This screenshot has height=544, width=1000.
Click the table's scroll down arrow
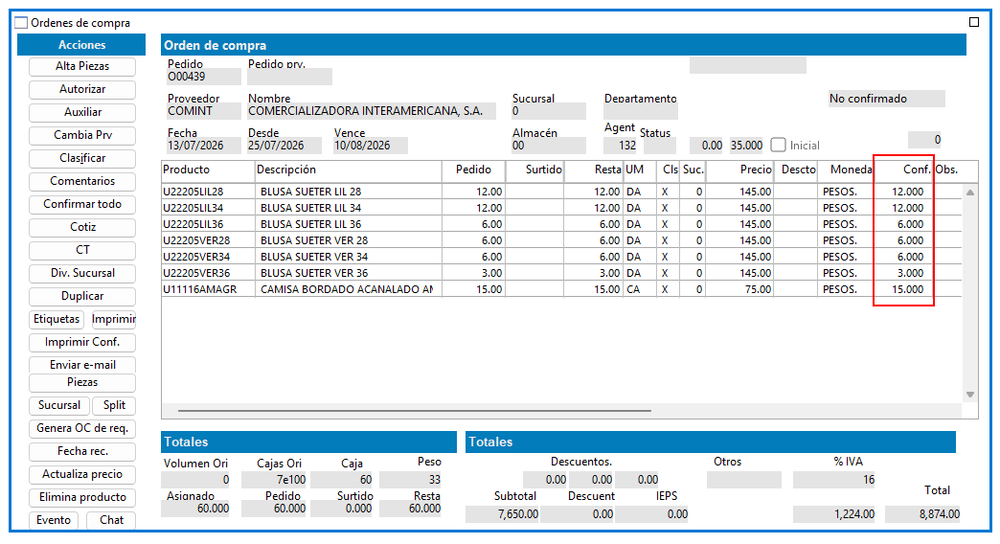click(970, 395)
